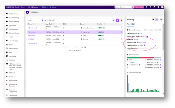Click the Profiling panel arrow icon

point(161,20)
